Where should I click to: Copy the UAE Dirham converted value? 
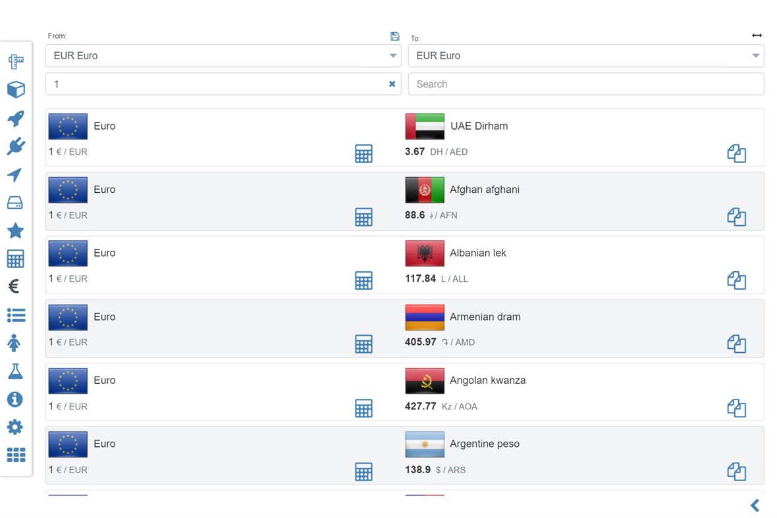736,154
